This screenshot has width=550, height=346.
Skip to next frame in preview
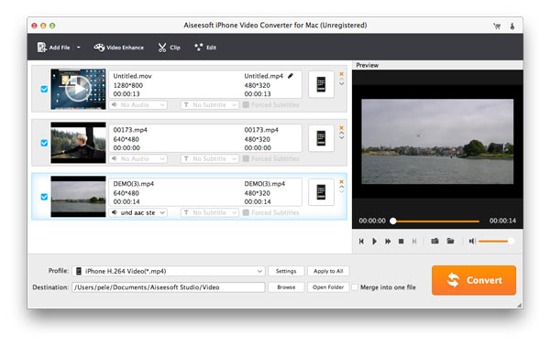pyautogui.click(x=414, y=242)
